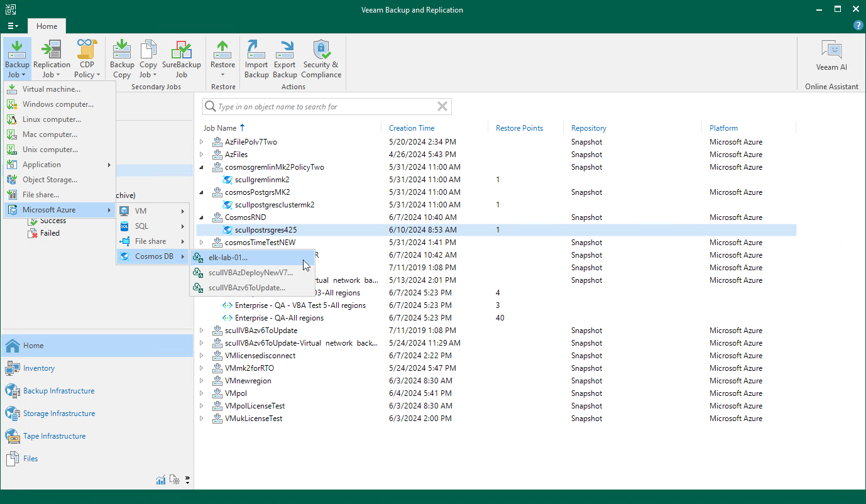The image size is (866, 504).
Task: Open the help question mark icon
Action: click(x=858, y=26)
